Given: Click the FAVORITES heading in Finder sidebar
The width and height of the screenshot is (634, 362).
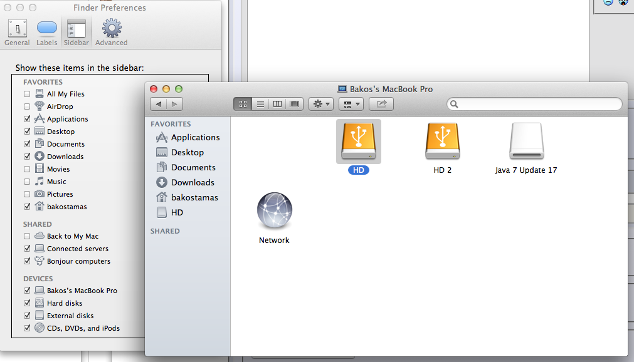Looking at the screenshot, I should (171, 125).
